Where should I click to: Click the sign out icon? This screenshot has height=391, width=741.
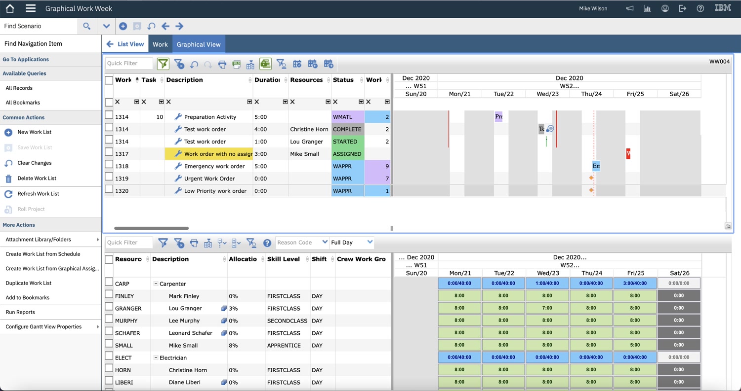click(x=683, y=8)
